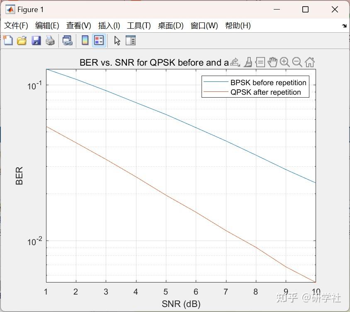Save the figure using the floppy disk icon
This screenshot has height=312, width=350.
tap(36, 40)
